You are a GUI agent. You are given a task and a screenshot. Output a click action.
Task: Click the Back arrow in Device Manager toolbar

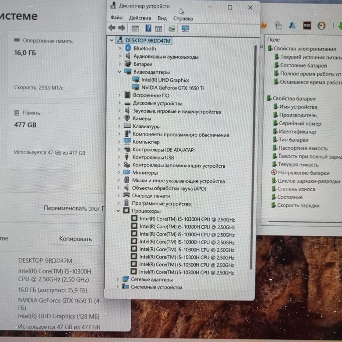[112, 28]
